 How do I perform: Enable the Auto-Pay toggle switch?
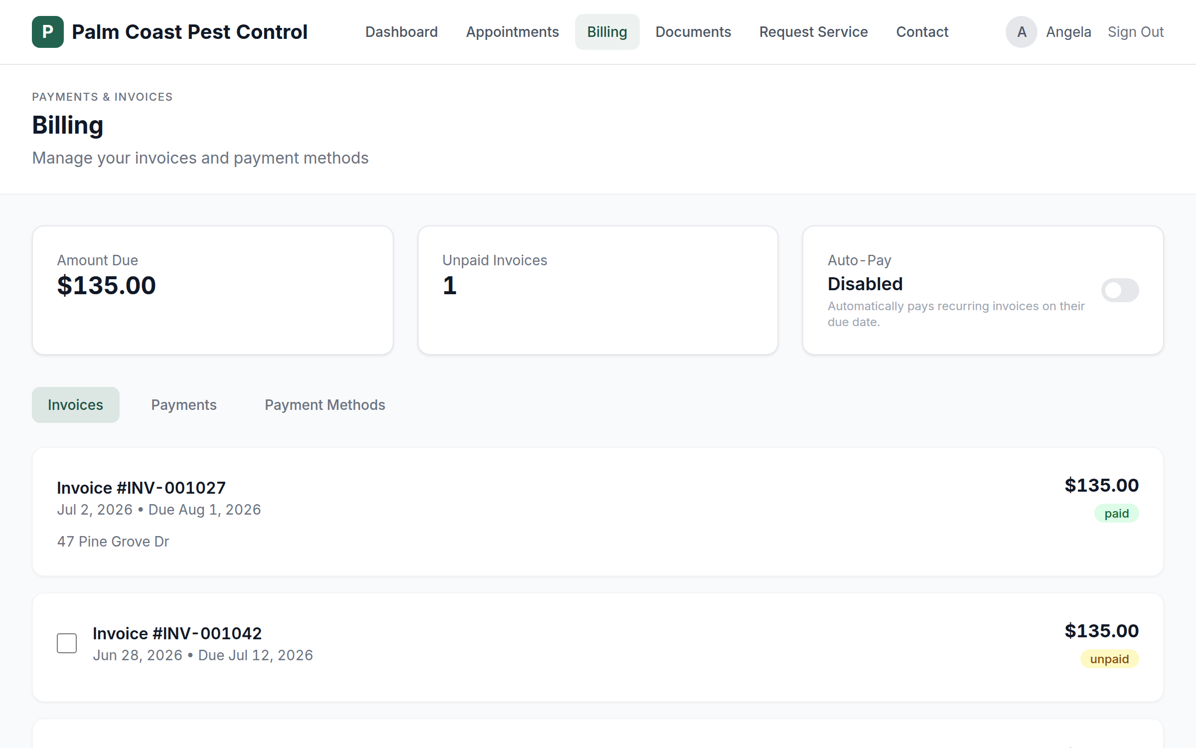pyautogui.click(x=1120, y=290)
